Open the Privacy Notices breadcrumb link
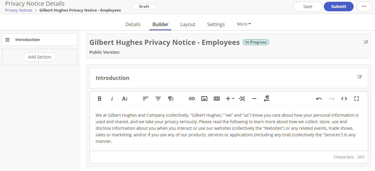This screenshot has height=171, width=375. pyautogui.click(x=18, y=10)
